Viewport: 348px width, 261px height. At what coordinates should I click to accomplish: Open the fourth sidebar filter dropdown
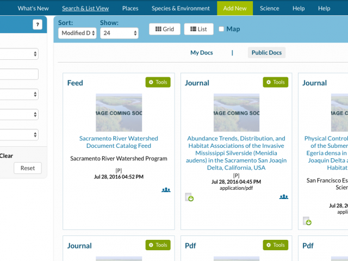pos(19,135)
